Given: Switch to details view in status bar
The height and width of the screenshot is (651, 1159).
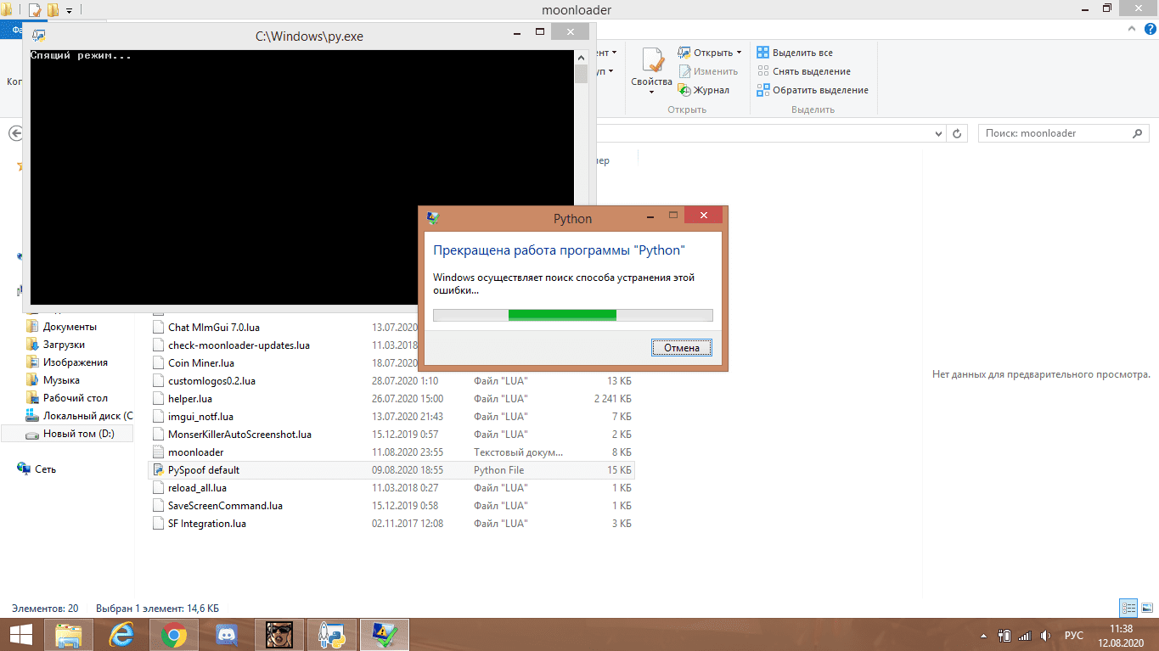Looking at the screenshot, I should pyautogui.click(x=1129, y=608).
